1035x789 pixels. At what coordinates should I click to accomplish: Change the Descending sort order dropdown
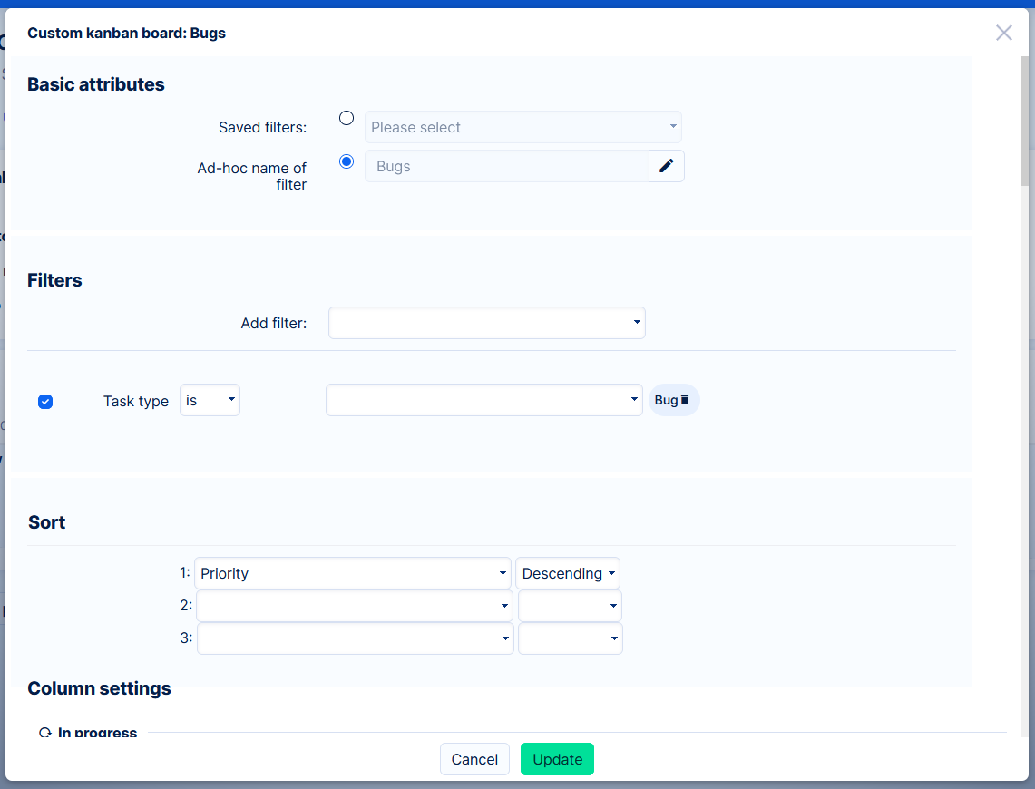pyautogui.click(x=568, y=573)
